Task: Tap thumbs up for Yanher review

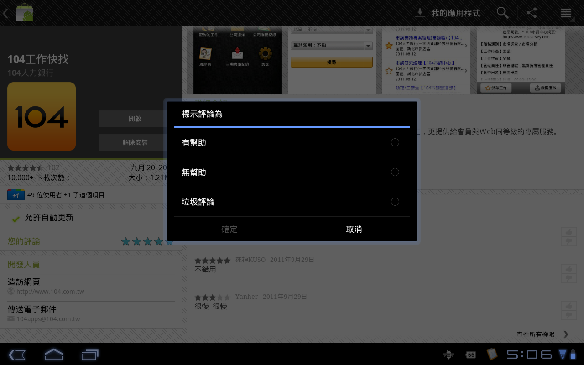Action: (569, 306)
